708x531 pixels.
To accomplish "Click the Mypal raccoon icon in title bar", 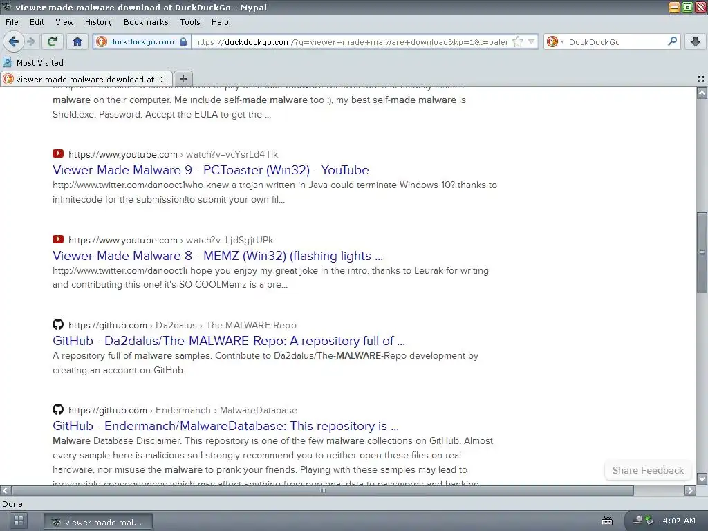I will (x=6, y=7).
